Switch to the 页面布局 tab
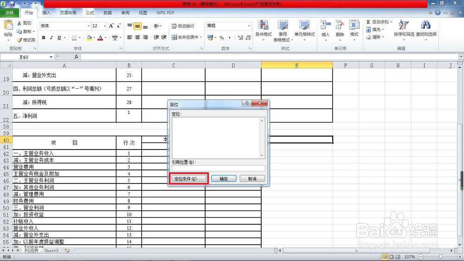464x261 pixels. (x=68, y=13)
